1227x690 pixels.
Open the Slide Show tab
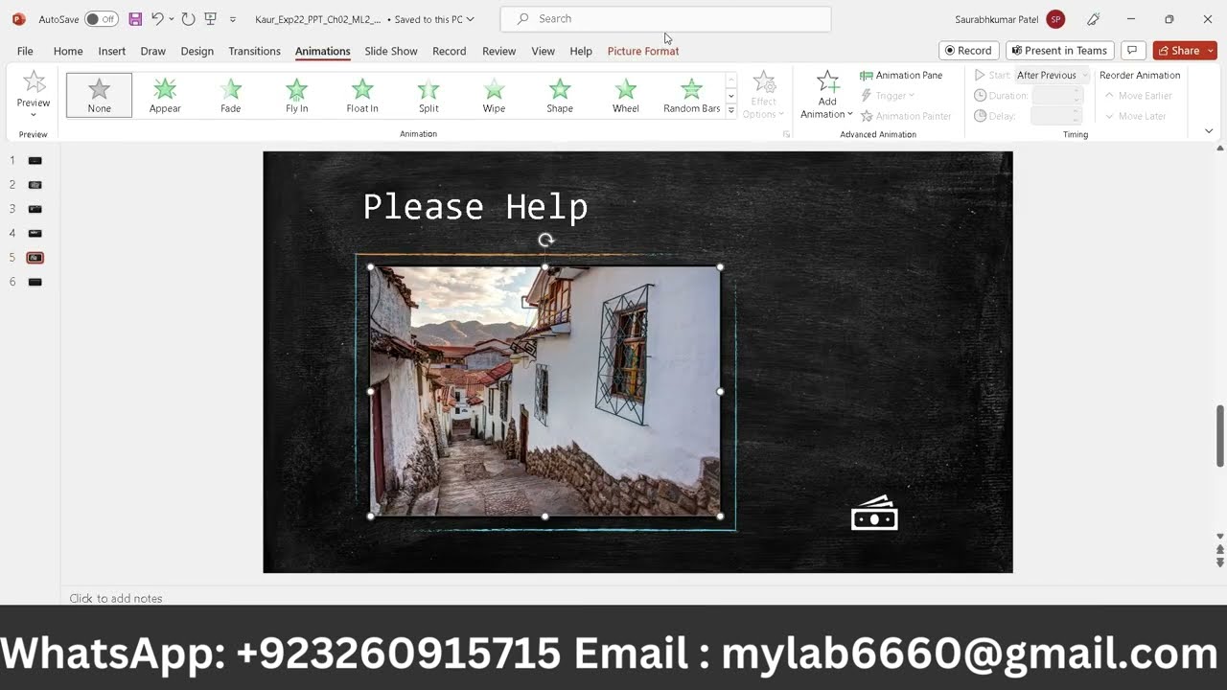(x=391, y=51)
